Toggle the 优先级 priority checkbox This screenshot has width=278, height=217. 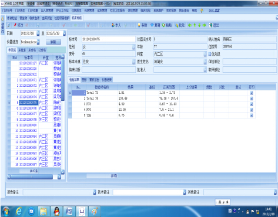click(209, 54)
